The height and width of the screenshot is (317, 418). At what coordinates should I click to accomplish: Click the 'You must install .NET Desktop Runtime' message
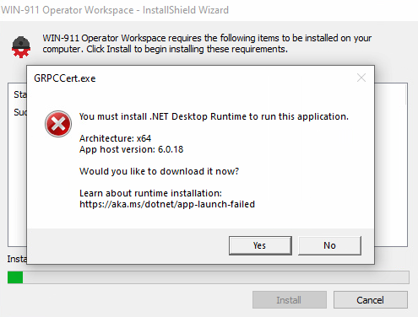point(214,116)
